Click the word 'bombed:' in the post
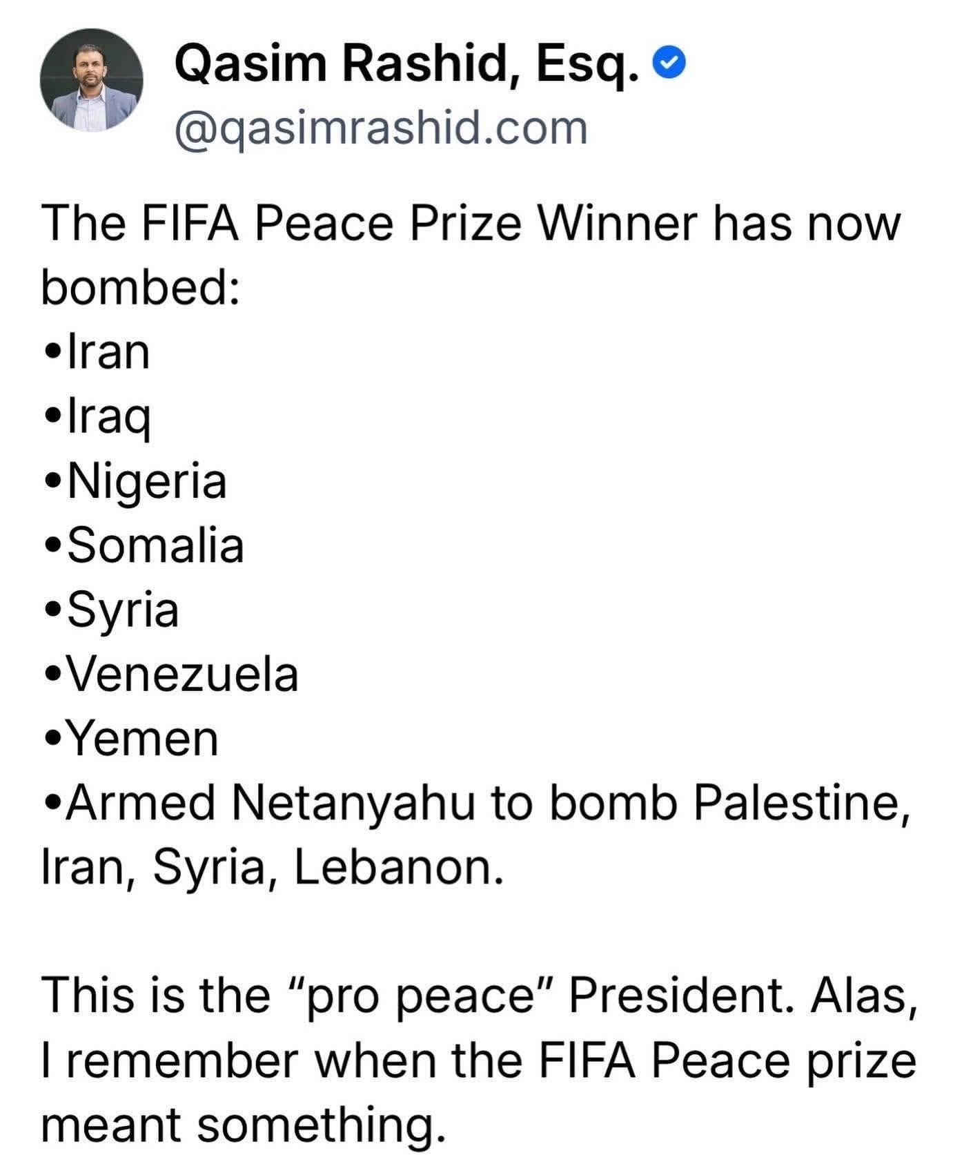 click(x=140, y=287)
